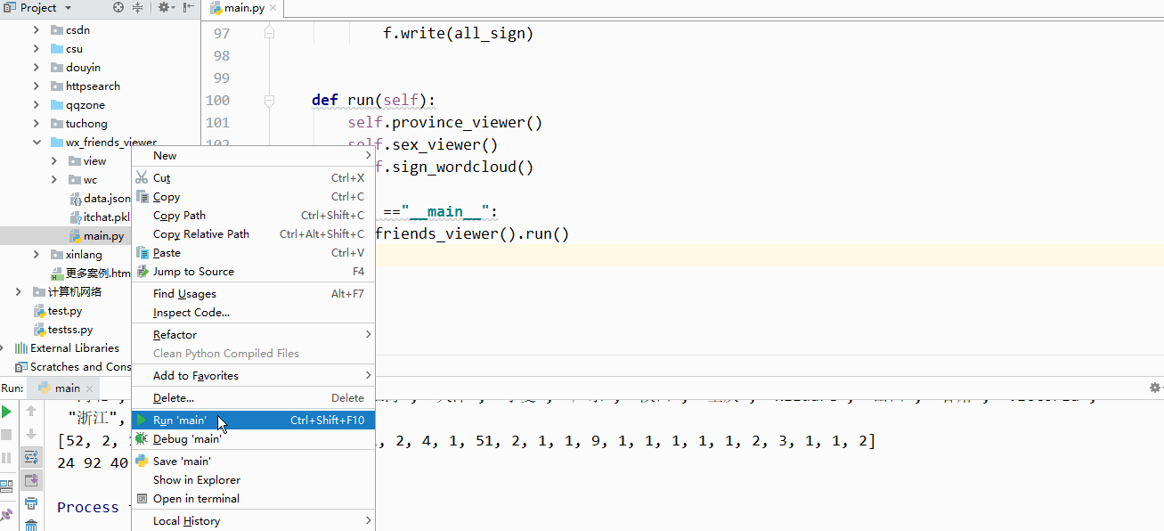The height and width of the screenshot is (531, 1164).
Task: Expand the douyin folder
Action: tap(37, 68)
